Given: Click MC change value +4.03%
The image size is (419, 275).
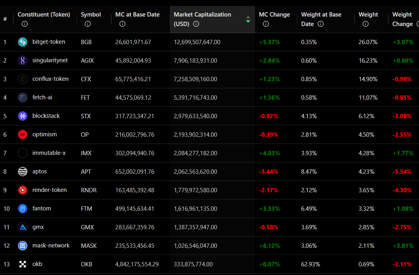Looking at the screenshot, I should [x=269, y=153].
